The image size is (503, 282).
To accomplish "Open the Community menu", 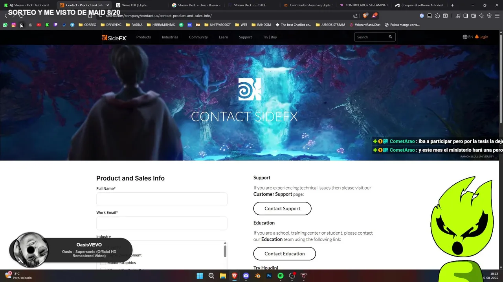I will pyautogui.click(x=198, y=37).
